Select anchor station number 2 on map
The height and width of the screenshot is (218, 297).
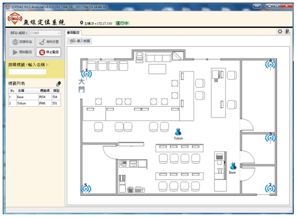point(270,188)
